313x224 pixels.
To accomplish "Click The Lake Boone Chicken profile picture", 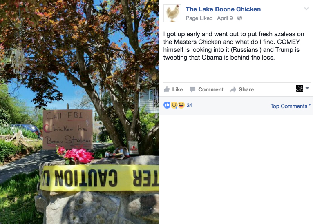I will click(172, 13).
